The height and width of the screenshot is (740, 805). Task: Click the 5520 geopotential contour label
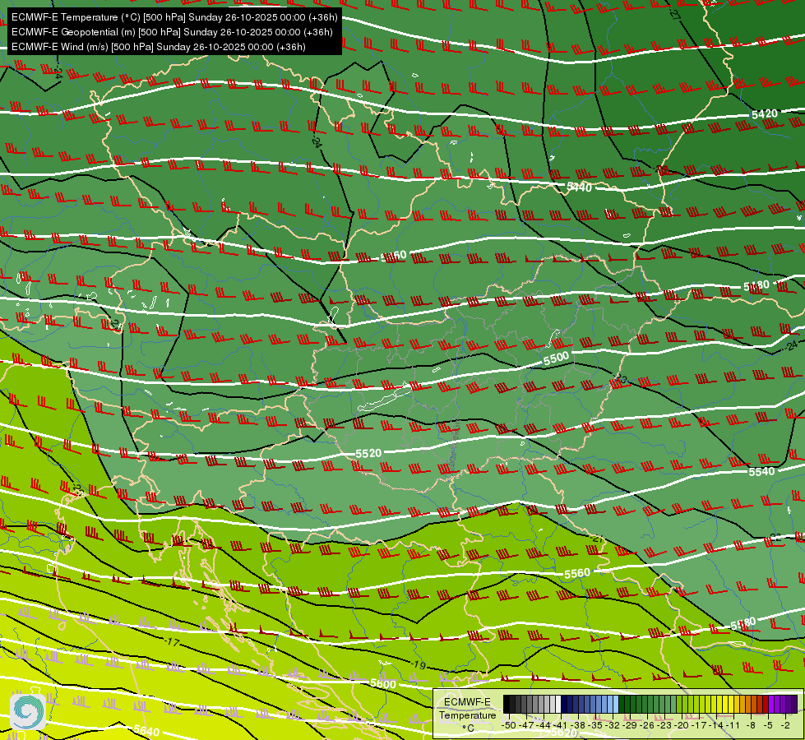tap(368, 453)
